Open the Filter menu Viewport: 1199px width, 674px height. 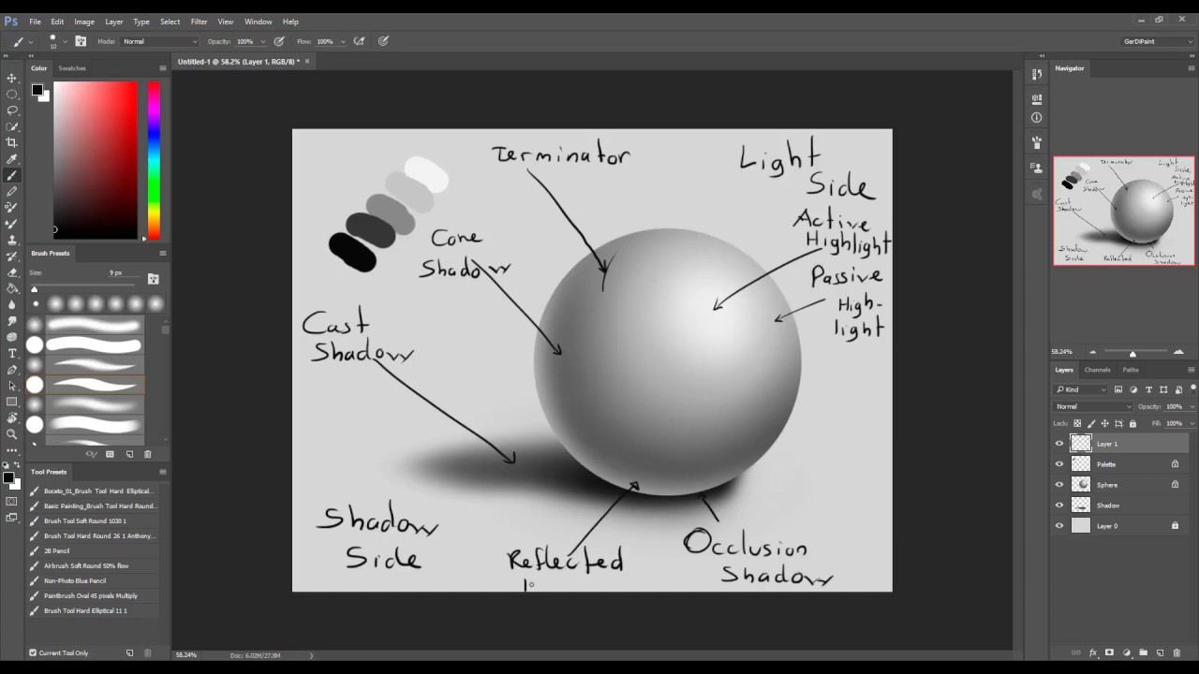pyautogui.click(x=200, y=22)
